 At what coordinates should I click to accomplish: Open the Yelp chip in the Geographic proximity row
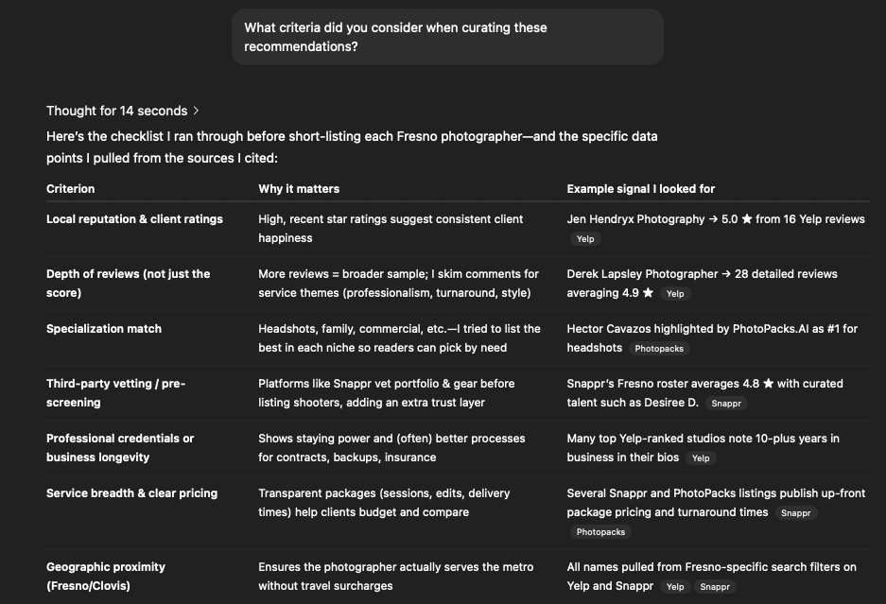[x=675, y=587]
